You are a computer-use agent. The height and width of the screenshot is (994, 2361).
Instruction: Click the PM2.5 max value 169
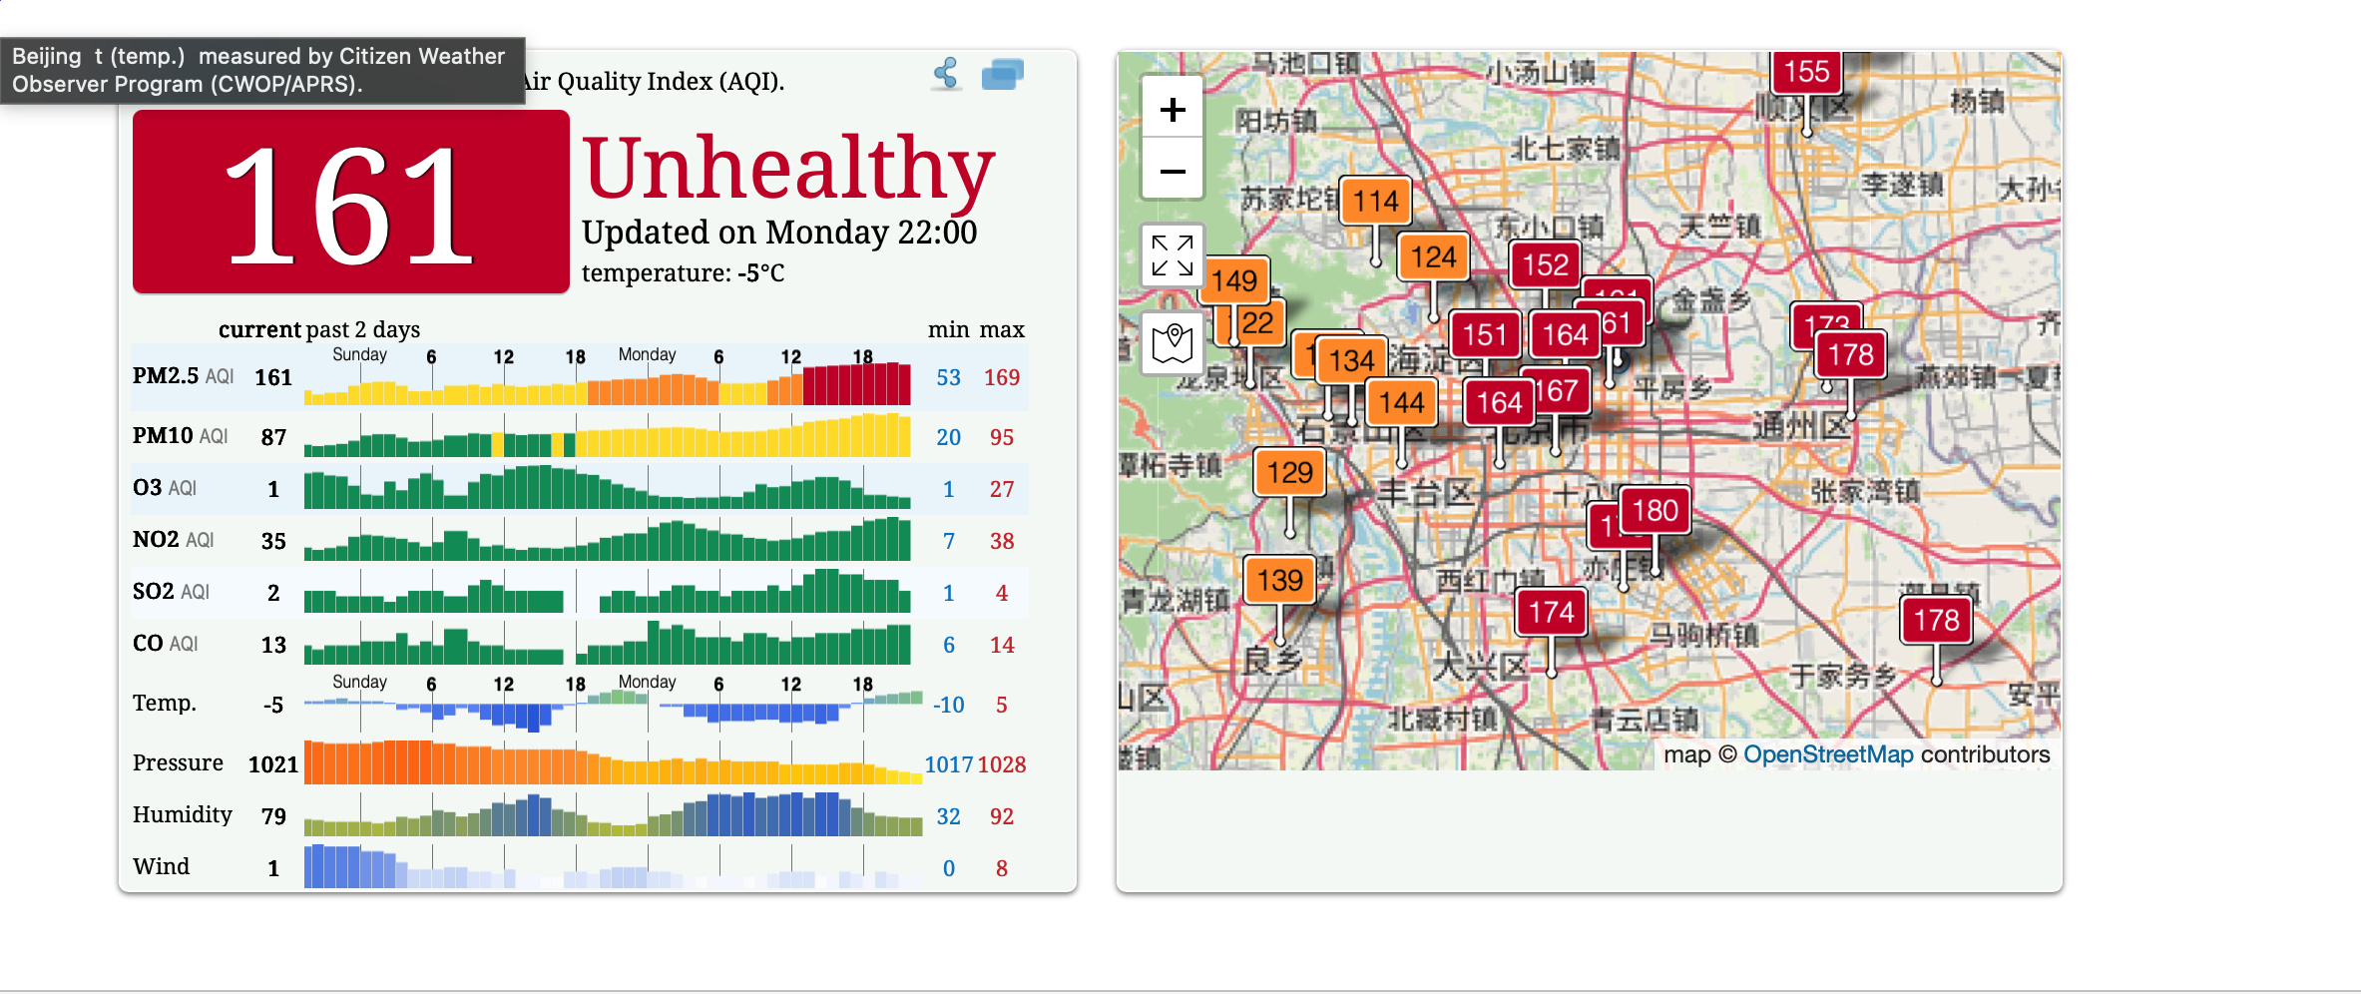click(1002, 377)
